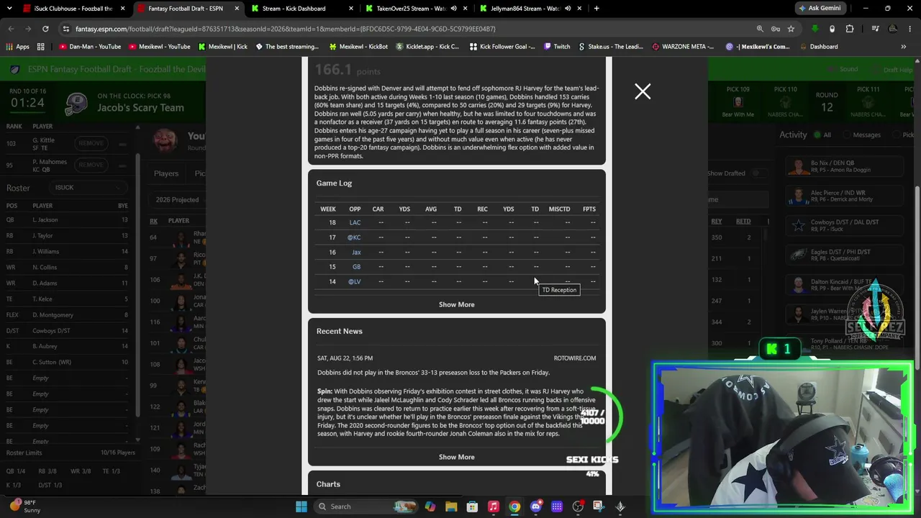Switch to the Players tab in the draft board

point(166,173)
